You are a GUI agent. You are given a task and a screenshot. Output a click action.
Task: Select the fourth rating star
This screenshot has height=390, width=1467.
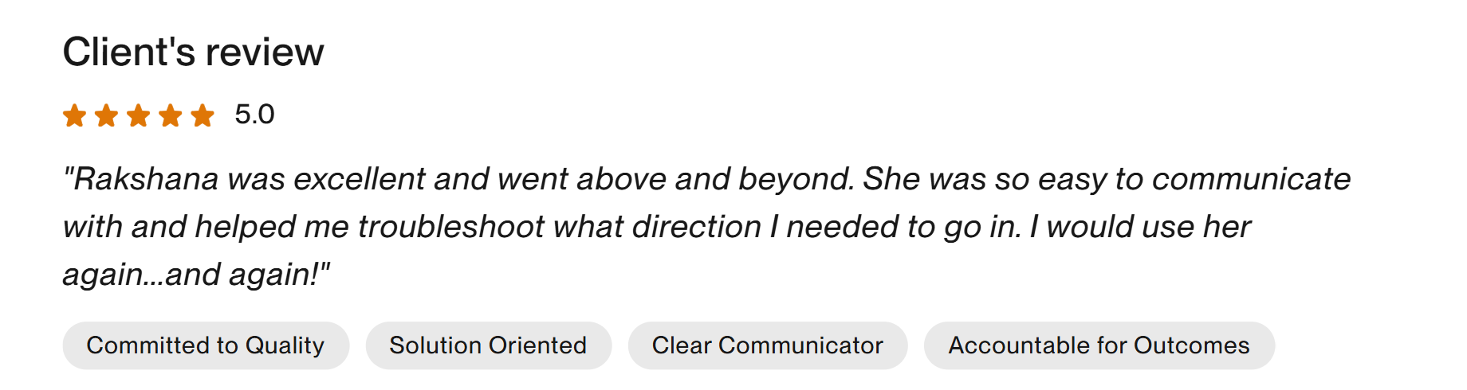pyautogui.click(x=171, y=115)
